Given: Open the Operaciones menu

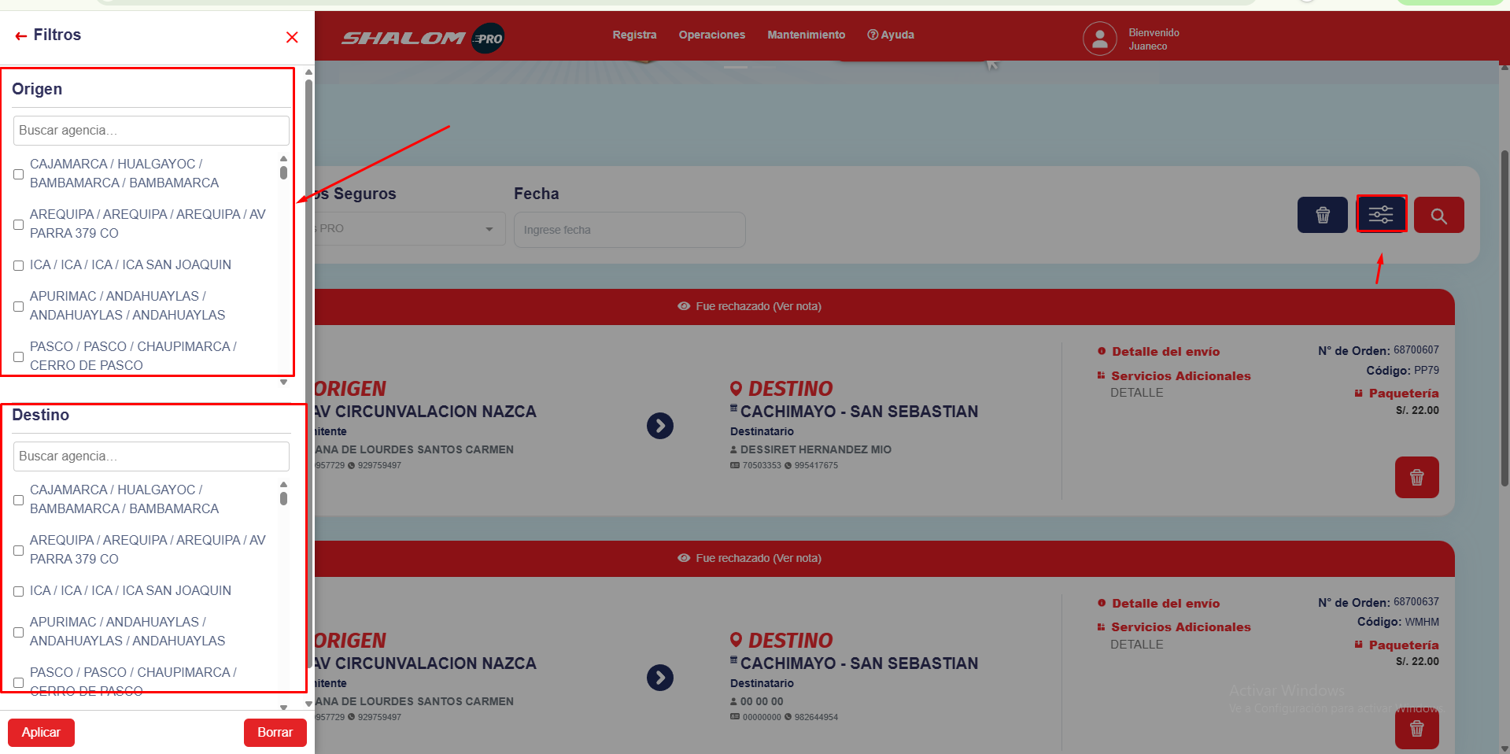Looking at the screenshot, I should (711, 35).
